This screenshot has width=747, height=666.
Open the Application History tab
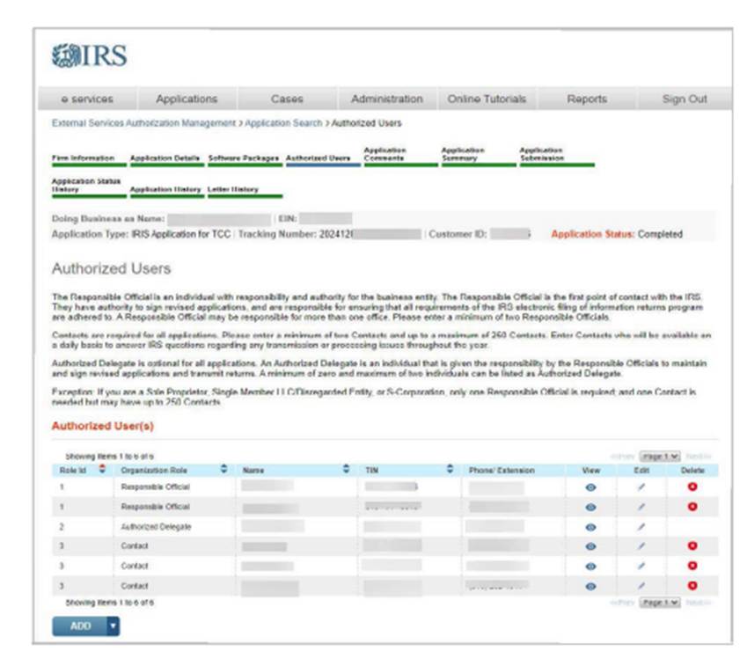point(165,190)
